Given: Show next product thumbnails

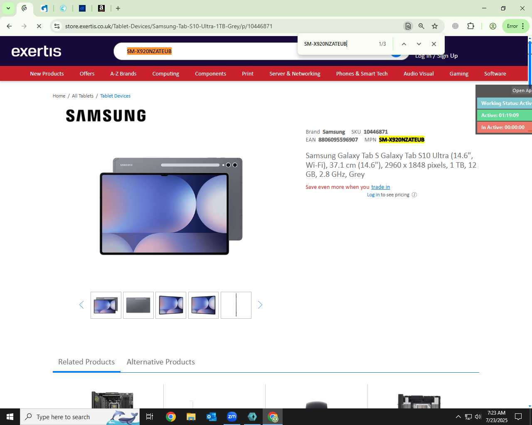Looking at the screenshot, I should pyautogui.click(x=260, y=305).
